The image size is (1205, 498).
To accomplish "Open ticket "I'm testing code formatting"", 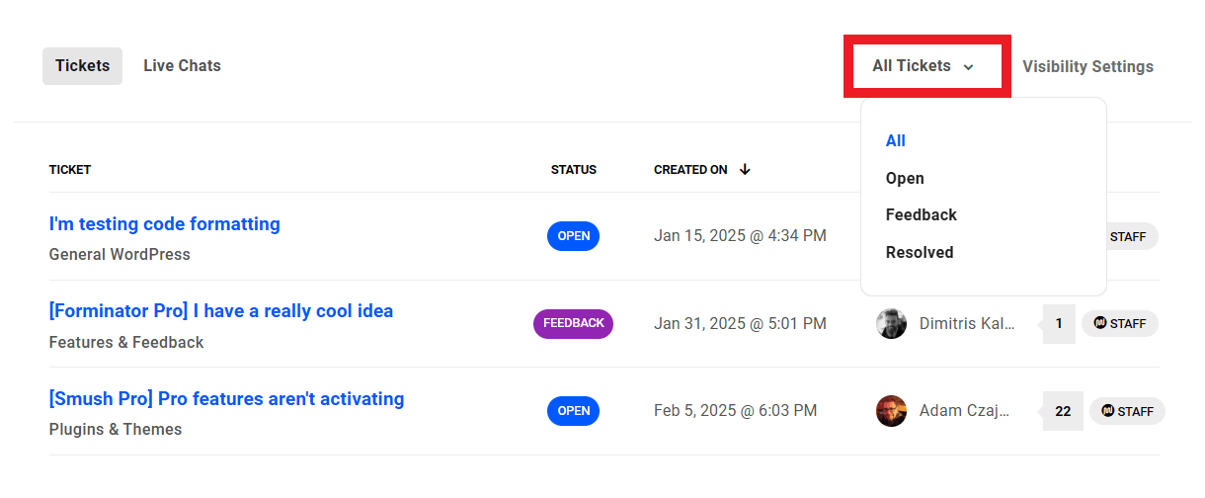I will [165, 224].
